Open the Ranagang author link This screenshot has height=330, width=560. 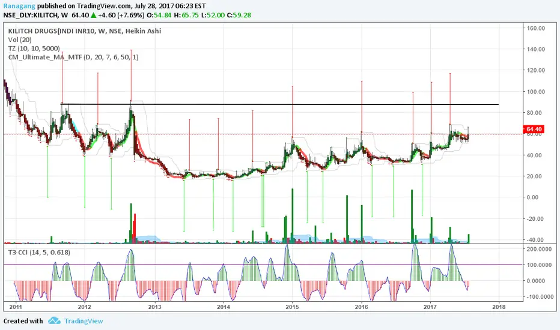click(x=19, y=6)
